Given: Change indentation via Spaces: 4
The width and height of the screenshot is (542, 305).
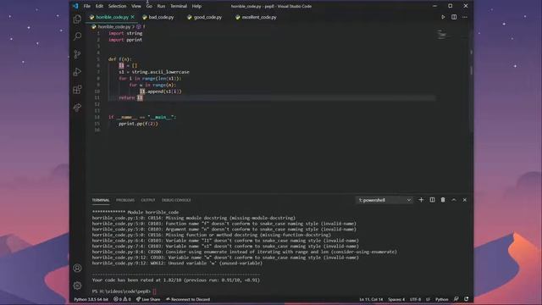Looking at the screenshot, I should point(396,299).
